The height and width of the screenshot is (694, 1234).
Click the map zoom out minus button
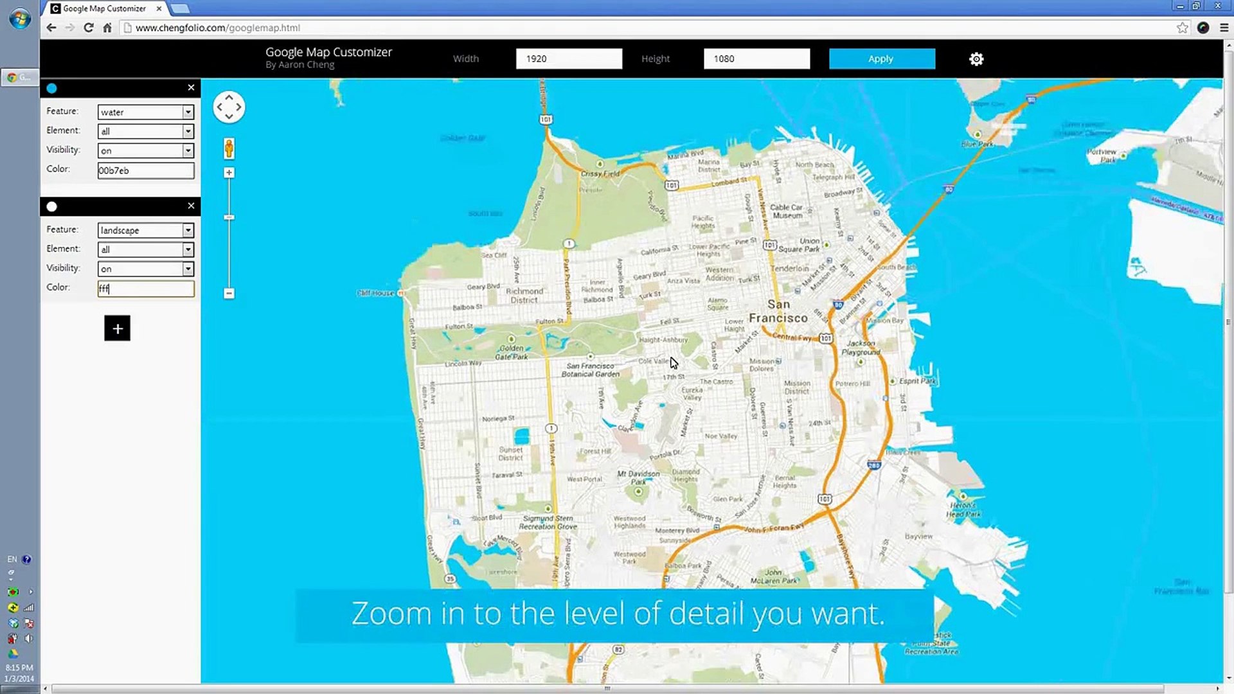tap(229, 294)
